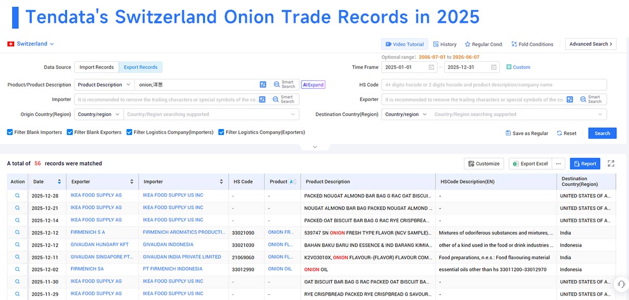Open Regular Cond. saved conditions
Screen dimensions: 629x300
pyautogui.click(x=484, y=44)
